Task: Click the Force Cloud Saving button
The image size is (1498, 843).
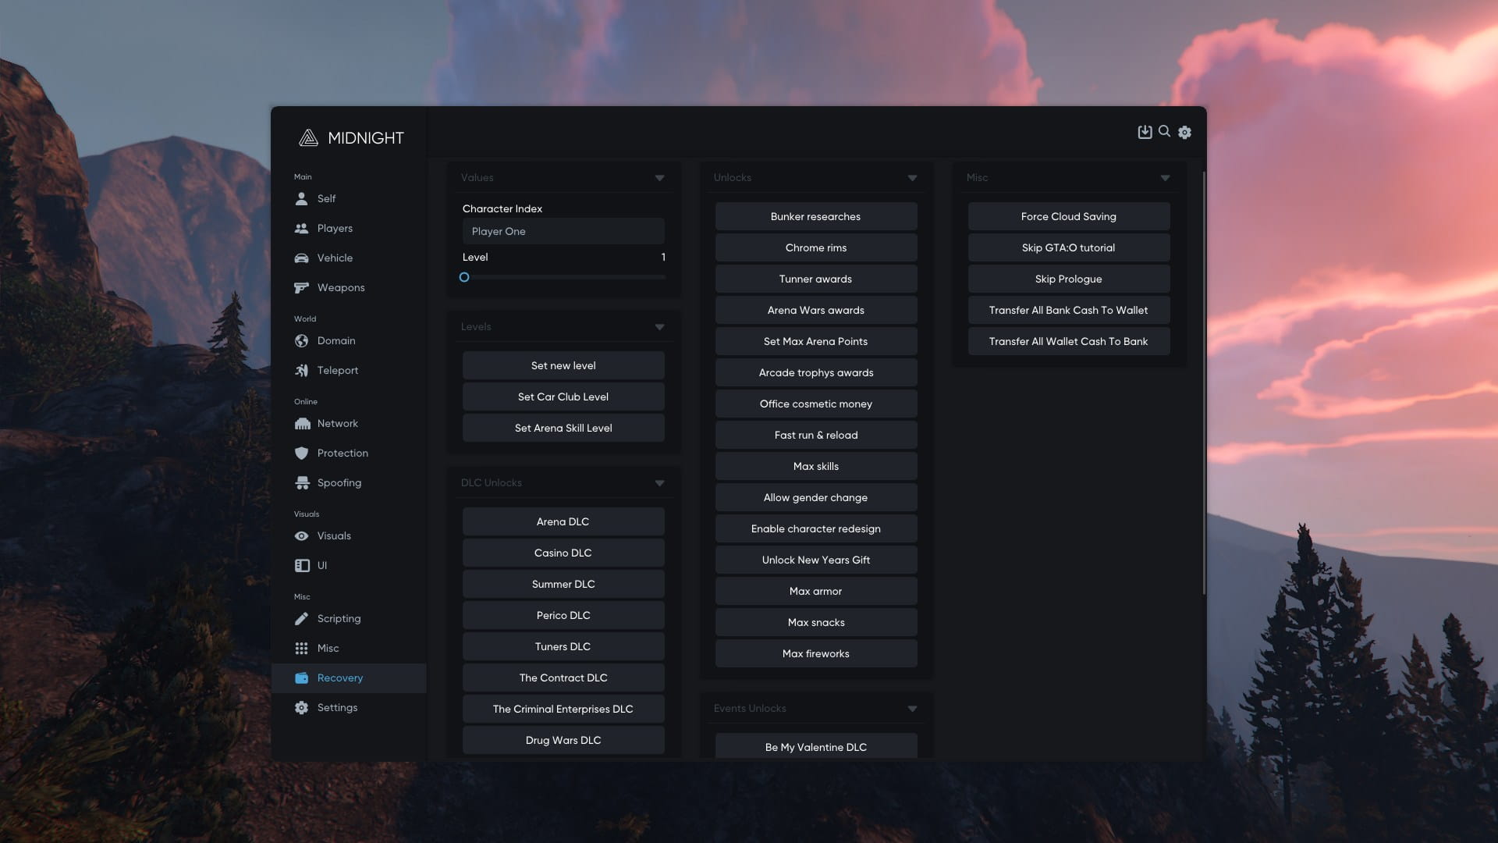Action: click(1068, 217)
